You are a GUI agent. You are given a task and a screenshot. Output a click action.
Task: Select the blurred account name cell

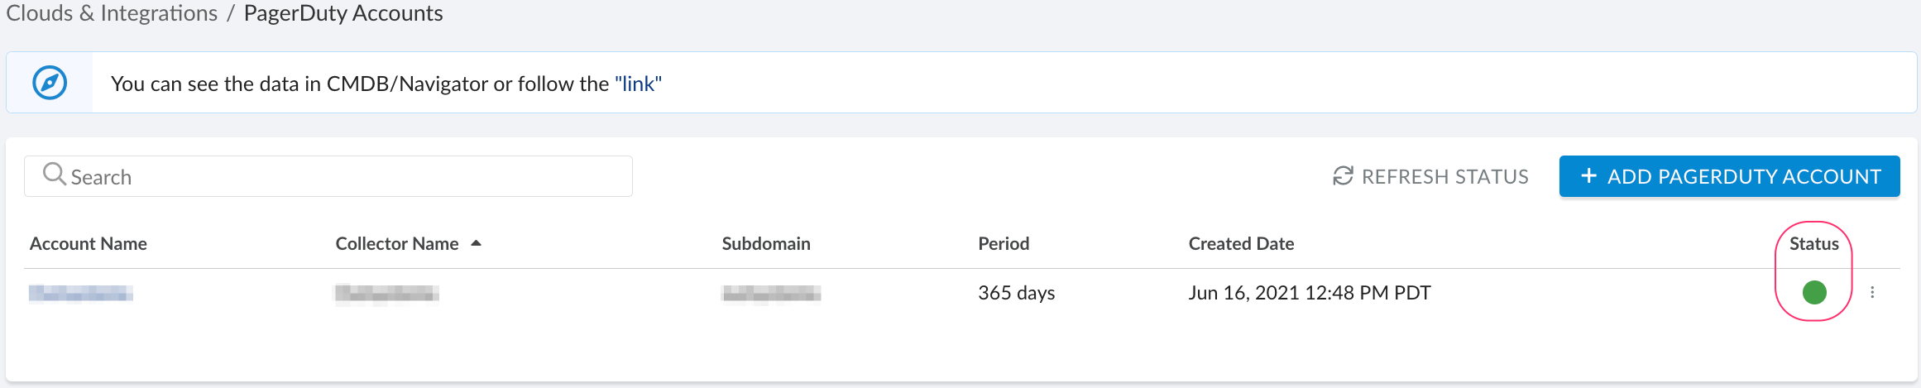pos(81,293)
